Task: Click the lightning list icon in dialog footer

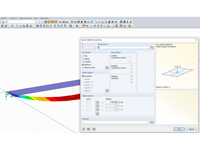Action: pyautogui.click(x=94, y=129)
